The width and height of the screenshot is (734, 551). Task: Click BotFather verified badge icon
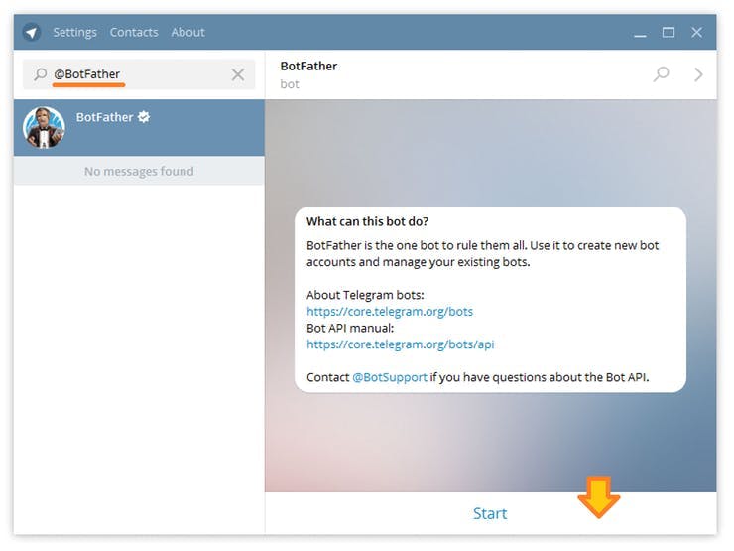coord(144,117)
